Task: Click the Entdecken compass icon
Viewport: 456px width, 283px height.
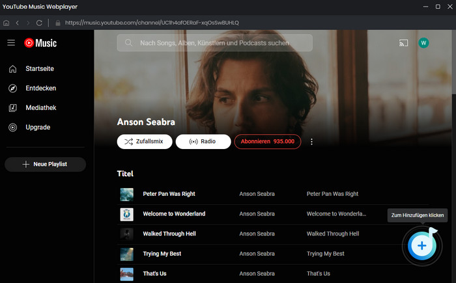Action: click(x=12, y=88)
